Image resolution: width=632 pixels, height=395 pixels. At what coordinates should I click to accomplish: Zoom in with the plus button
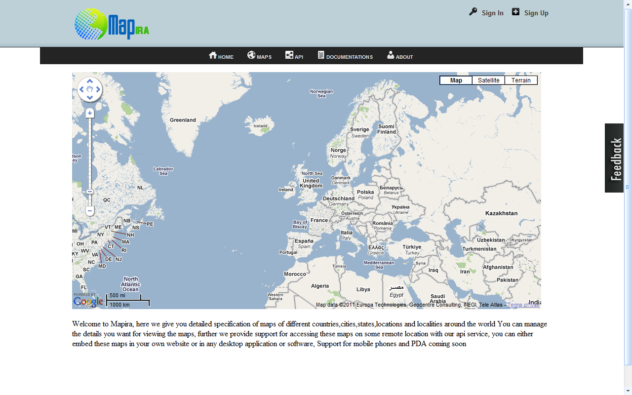[90, 114]
